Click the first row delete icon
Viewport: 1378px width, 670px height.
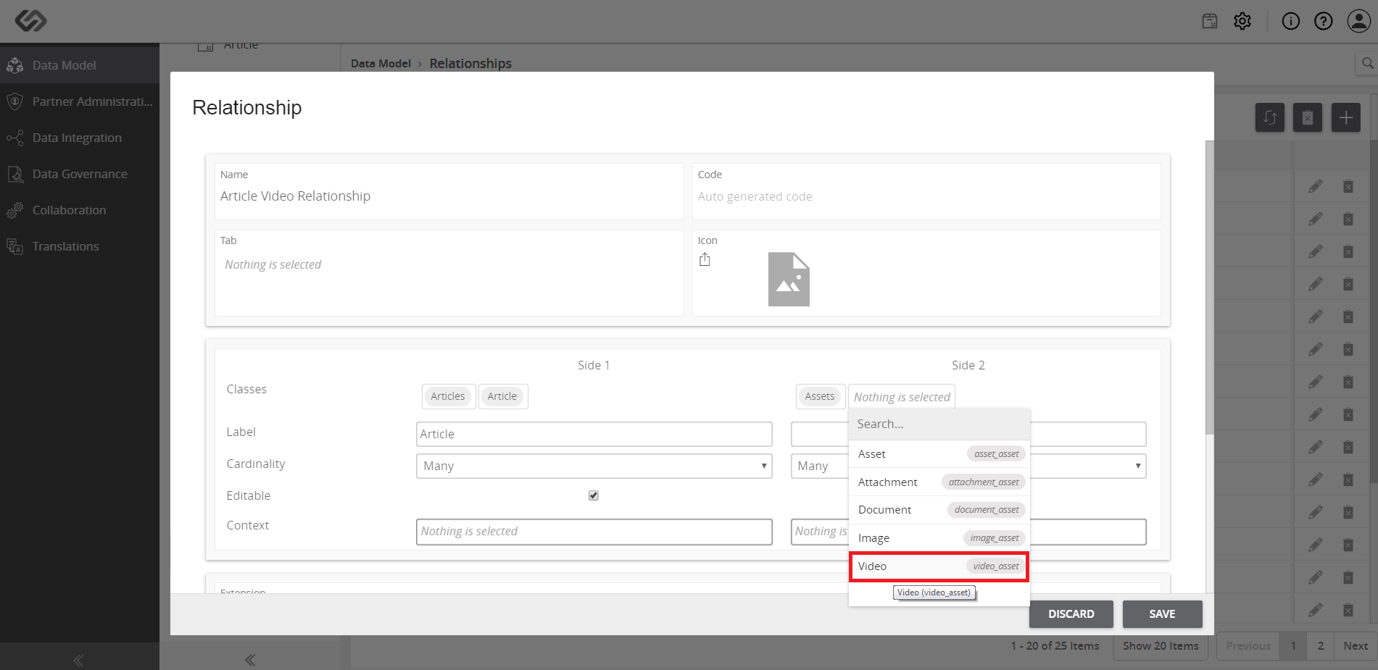(x=1348, y=186)
